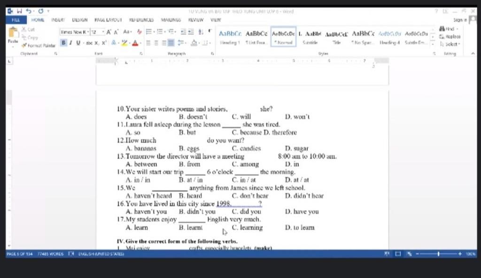Expand the Styles gallery More arrow
Image resolution: width=481 pixels, height=278 pixels.
pos(433,44)
